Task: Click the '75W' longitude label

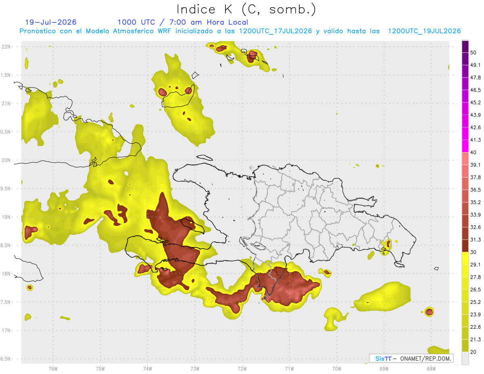Action: [x=100, y=368]
